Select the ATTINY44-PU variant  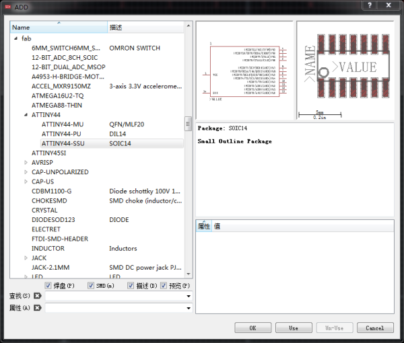click(61, 134)
